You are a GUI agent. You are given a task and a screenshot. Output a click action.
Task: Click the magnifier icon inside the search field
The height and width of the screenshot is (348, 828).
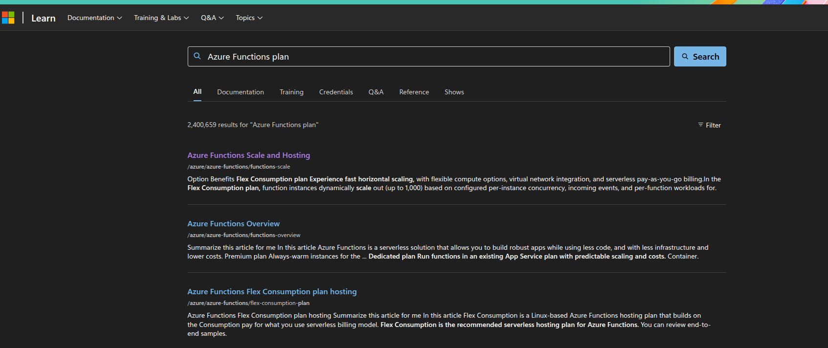tap(197, 56)
